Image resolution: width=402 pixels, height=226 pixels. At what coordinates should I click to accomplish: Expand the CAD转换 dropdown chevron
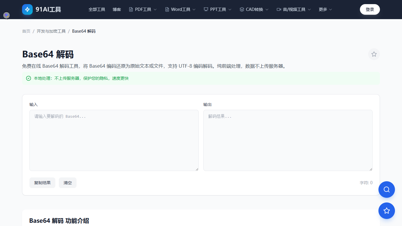[x=267, y=9]
